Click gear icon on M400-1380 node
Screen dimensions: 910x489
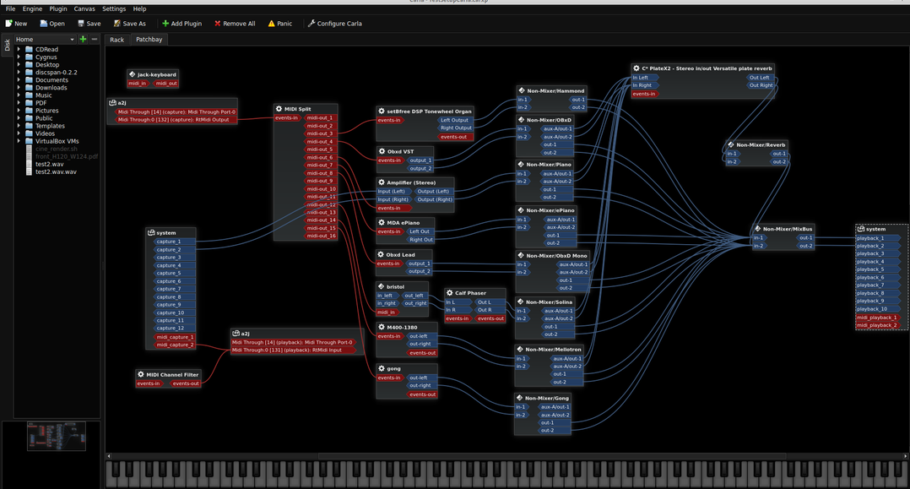(x=382, y=327)
